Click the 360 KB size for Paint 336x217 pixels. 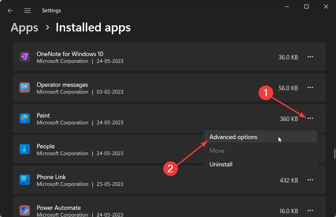[x=289, y=119]
